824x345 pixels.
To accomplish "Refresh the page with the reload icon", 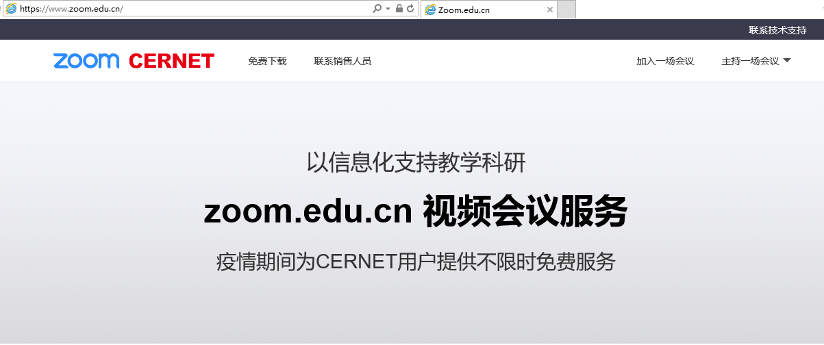I will coord(410,9).
